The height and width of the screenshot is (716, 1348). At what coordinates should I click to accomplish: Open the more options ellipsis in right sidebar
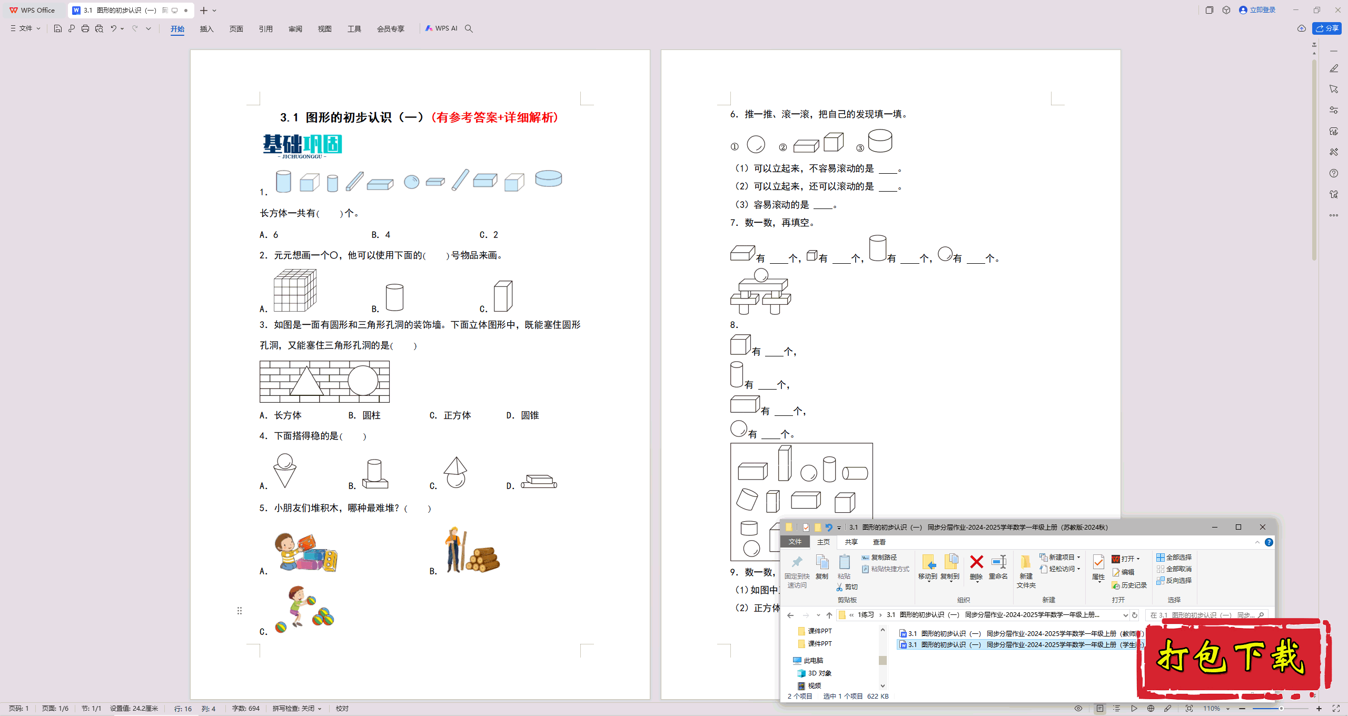[1334, 215]
